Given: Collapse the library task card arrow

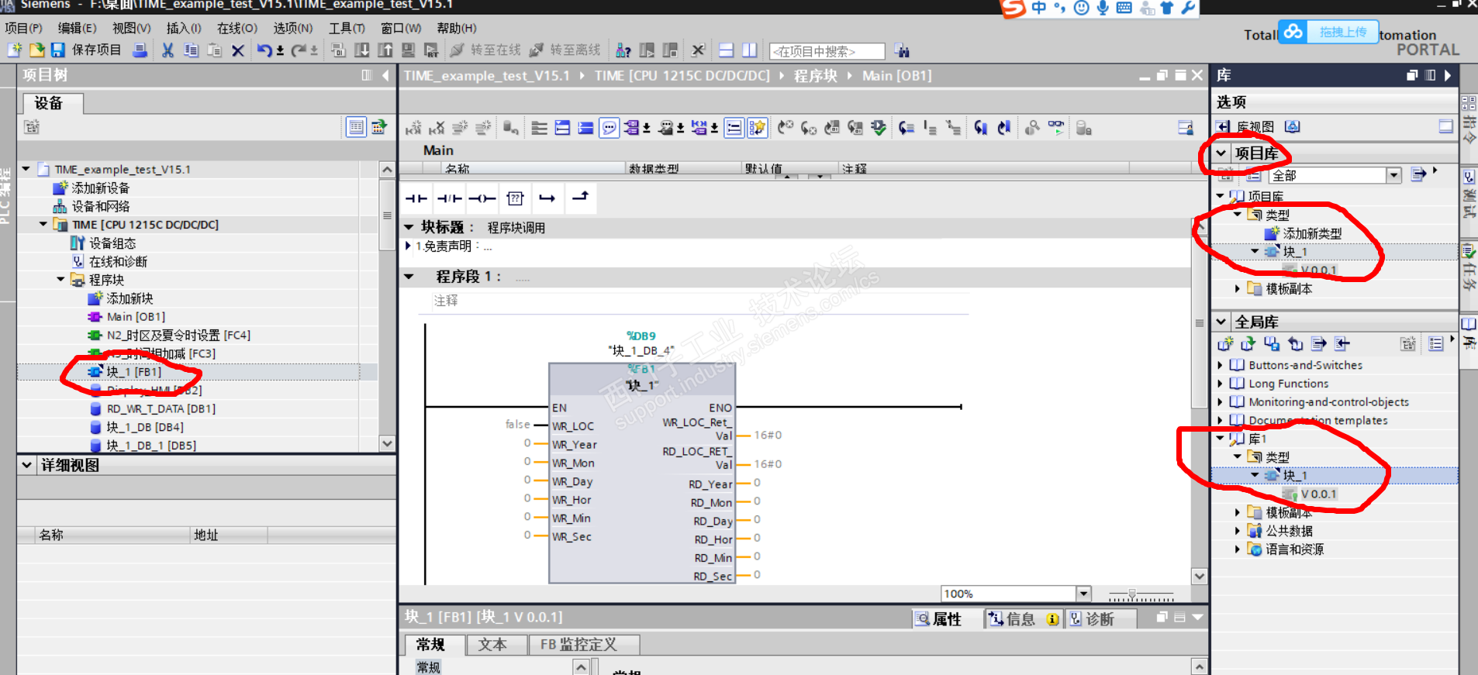Looking at the screenshot, I should (x=1447, y=75).
